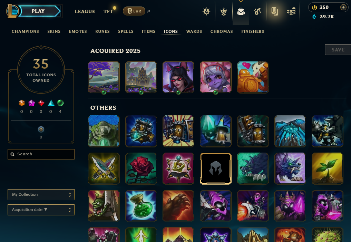Click the Store coins stack icon

(x=291, y=11)
